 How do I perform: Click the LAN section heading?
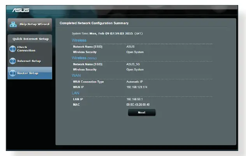pyautogui.click(x=76, y=93)
